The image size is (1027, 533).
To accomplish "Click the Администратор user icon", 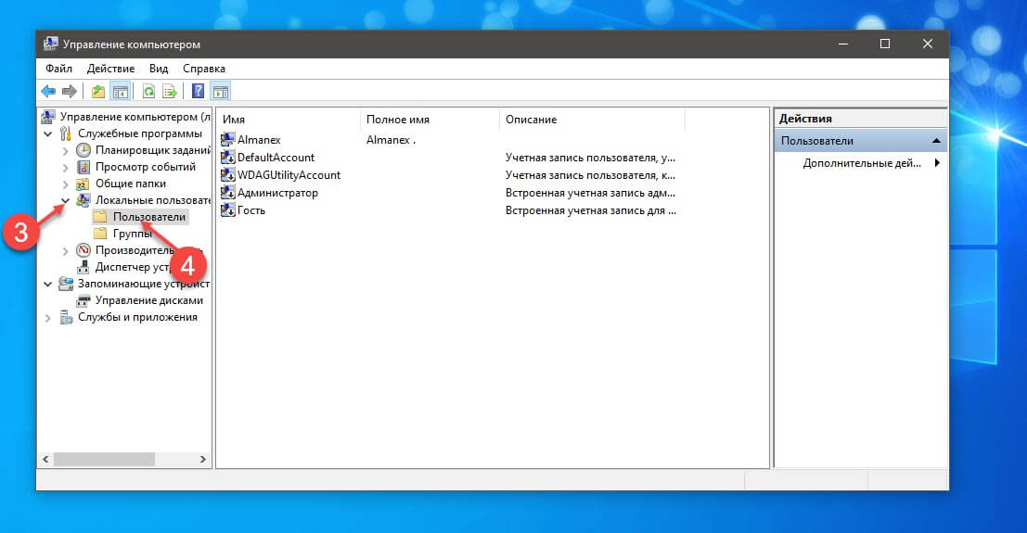I will point(228,193).
